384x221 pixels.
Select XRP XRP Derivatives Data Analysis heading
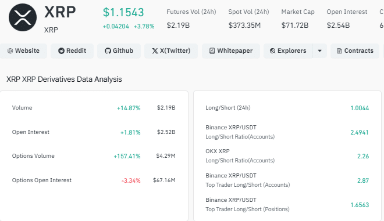tap(64, 79)
